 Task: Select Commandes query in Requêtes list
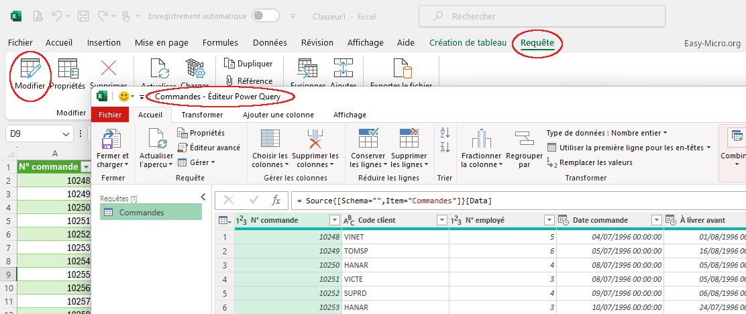pos(151,213)
